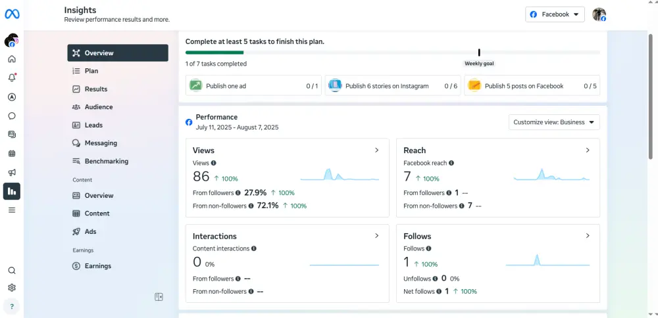Open the planner calendar grid icon
Image resolution: width=658 pixels, height=318 pixels.
pos(12,154)
